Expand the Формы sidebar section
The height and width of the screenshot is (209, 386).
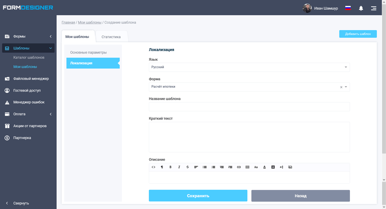point(28,36)
